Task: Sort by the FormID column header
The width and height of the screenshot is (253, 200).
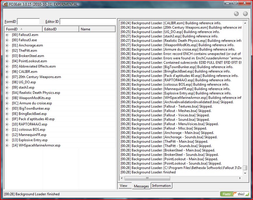Action: click(x=23, y=29)
